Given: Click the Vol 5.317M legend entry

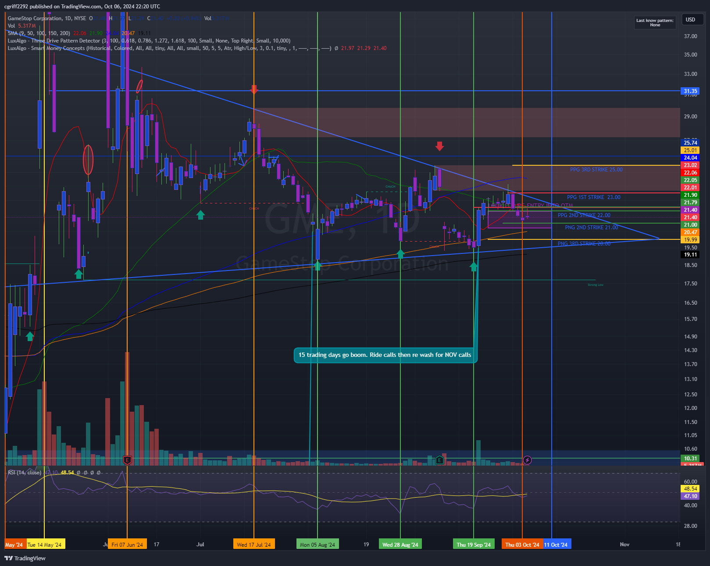Looking at the screenshot, I should pyautogui.click(x=22, y=26).
